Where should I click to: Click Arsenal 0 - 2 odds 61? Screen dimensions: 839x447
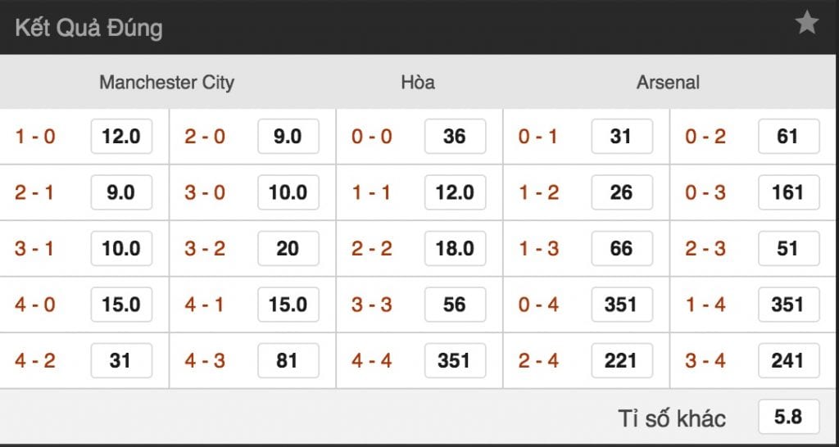(788, 137)
